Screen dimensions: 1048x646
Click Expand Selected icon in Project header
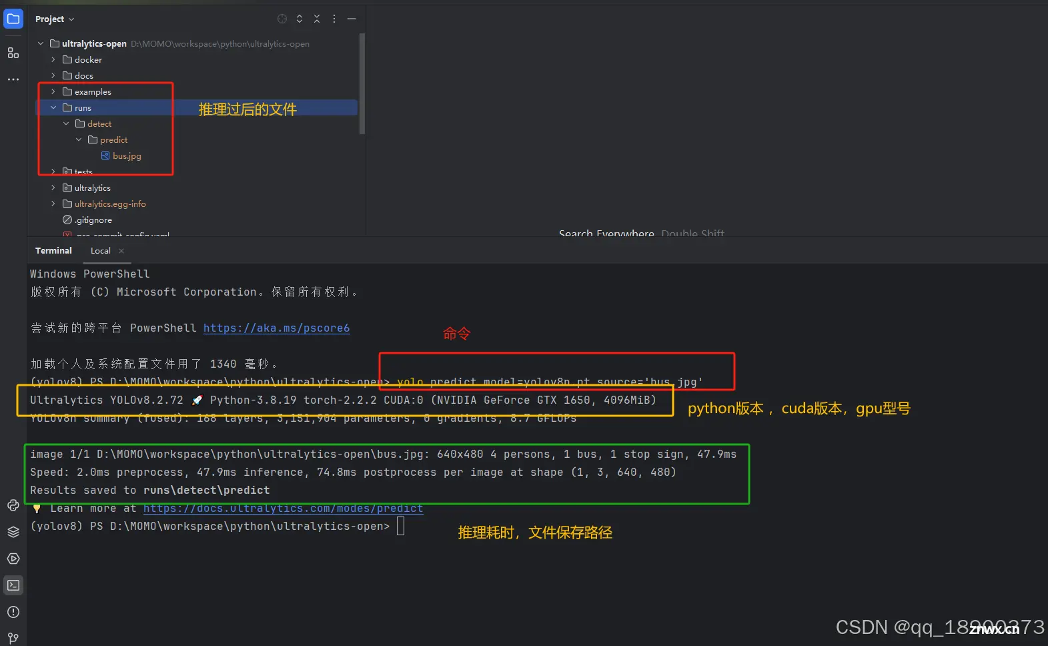point(300,19)
